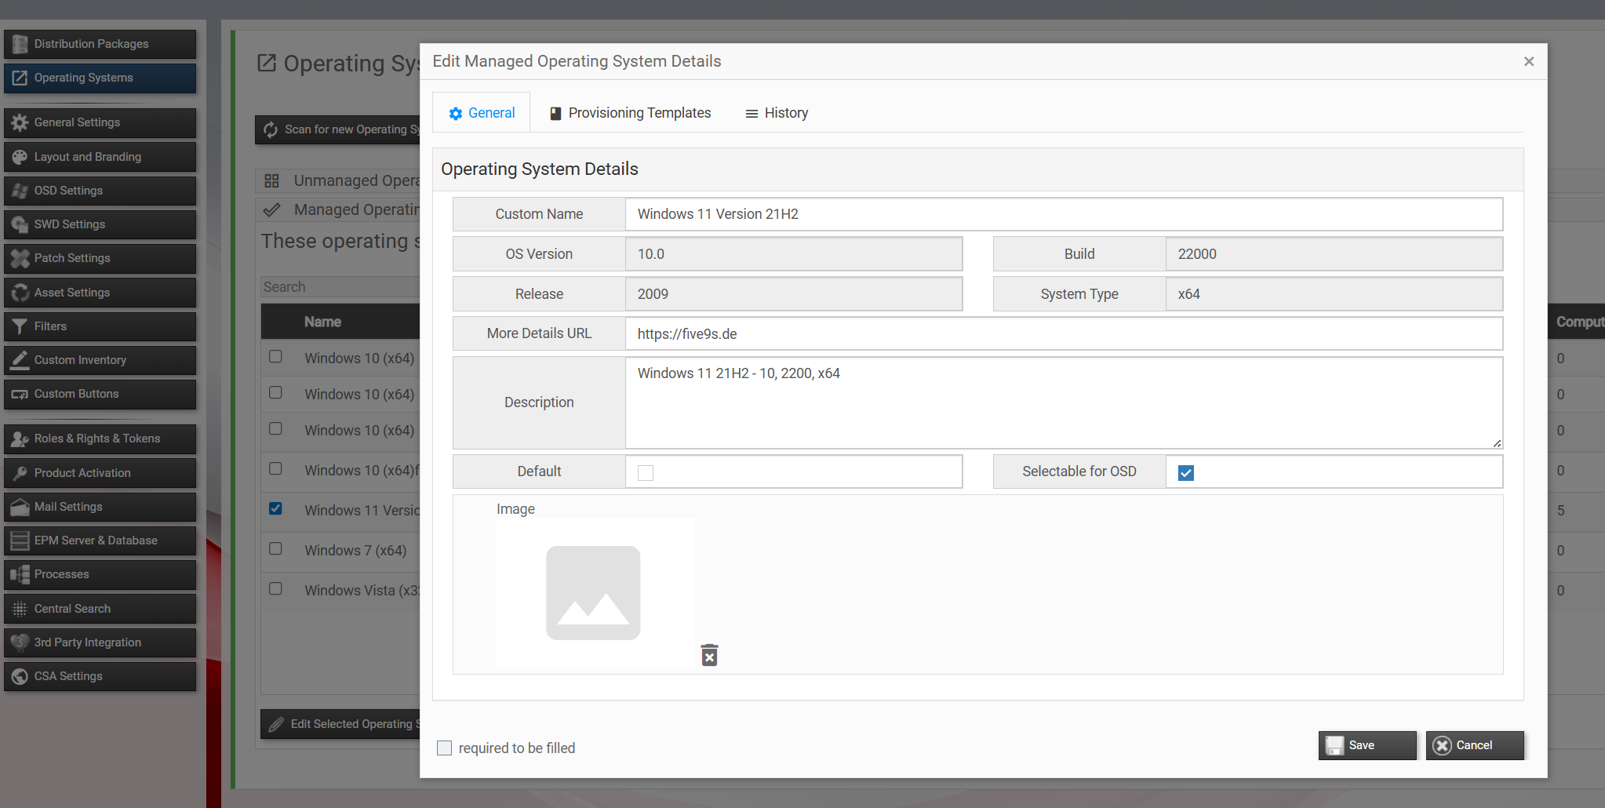Click the Asset Settings icon
Viewport: 1605px width, 808px height.
tap(20, 293)
